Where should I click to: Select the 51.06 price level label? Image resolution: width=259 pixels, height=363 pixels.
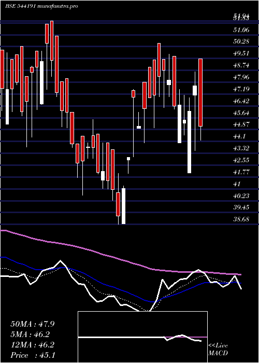click(241, 30)
